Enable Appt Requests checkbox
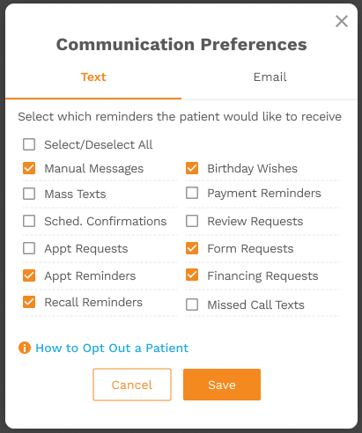 click(x=29, y=248)
